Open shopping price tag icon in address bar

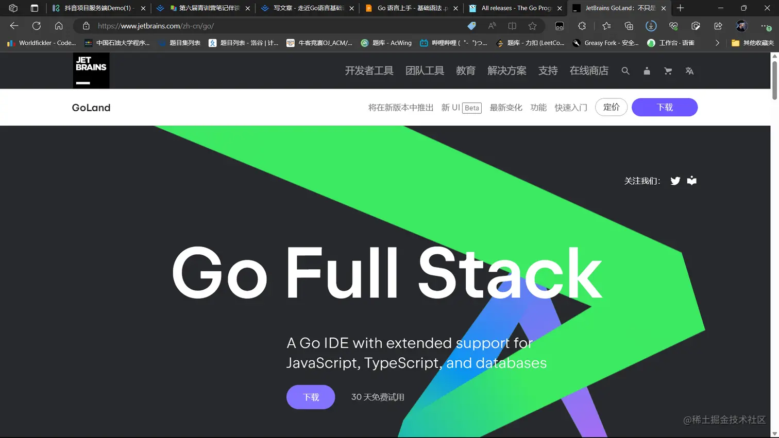471,26
